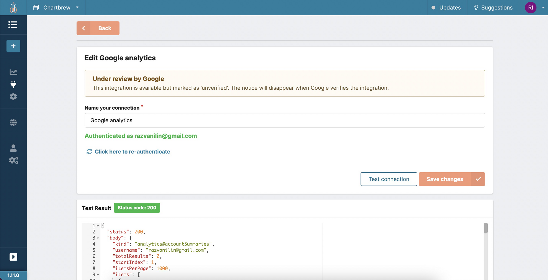The width and height of the screenshot is (548, 280).
Task: Select the connection name input field
Action: tap(284, 120)
